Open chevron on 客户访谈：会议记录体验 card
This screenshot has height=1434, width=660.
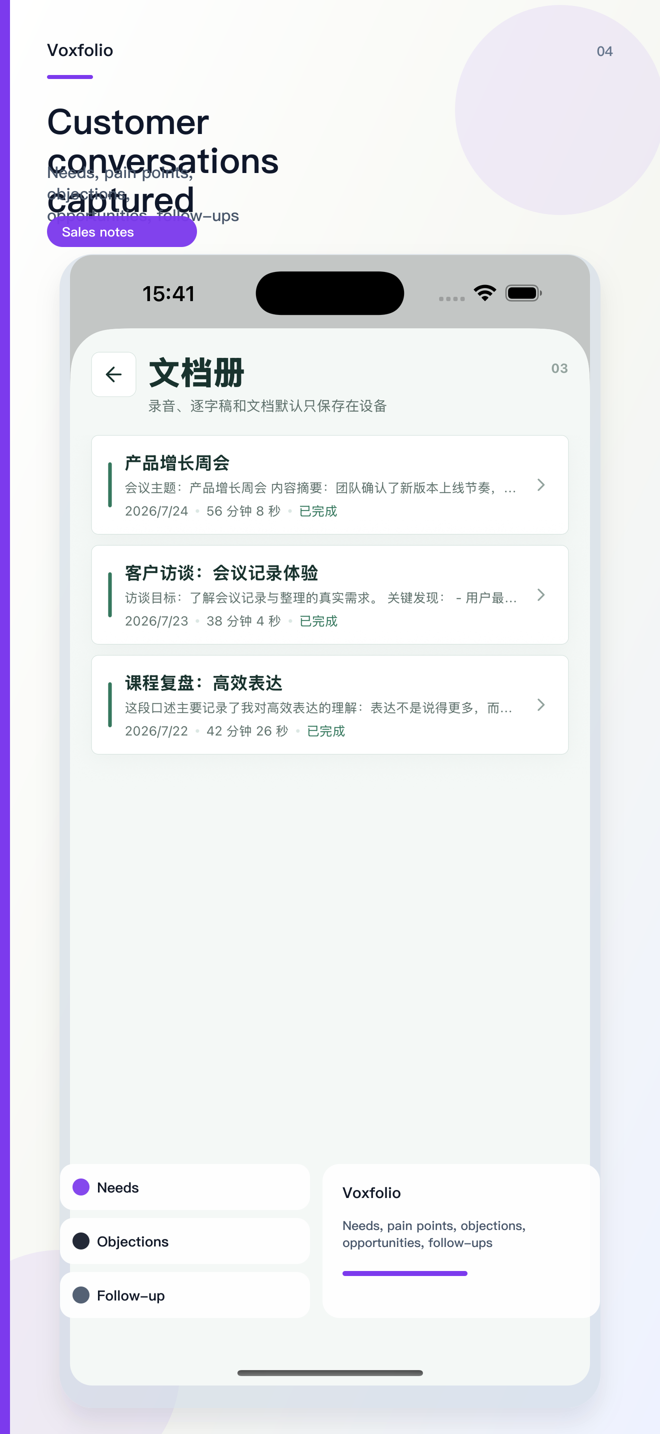coord(540,594)
